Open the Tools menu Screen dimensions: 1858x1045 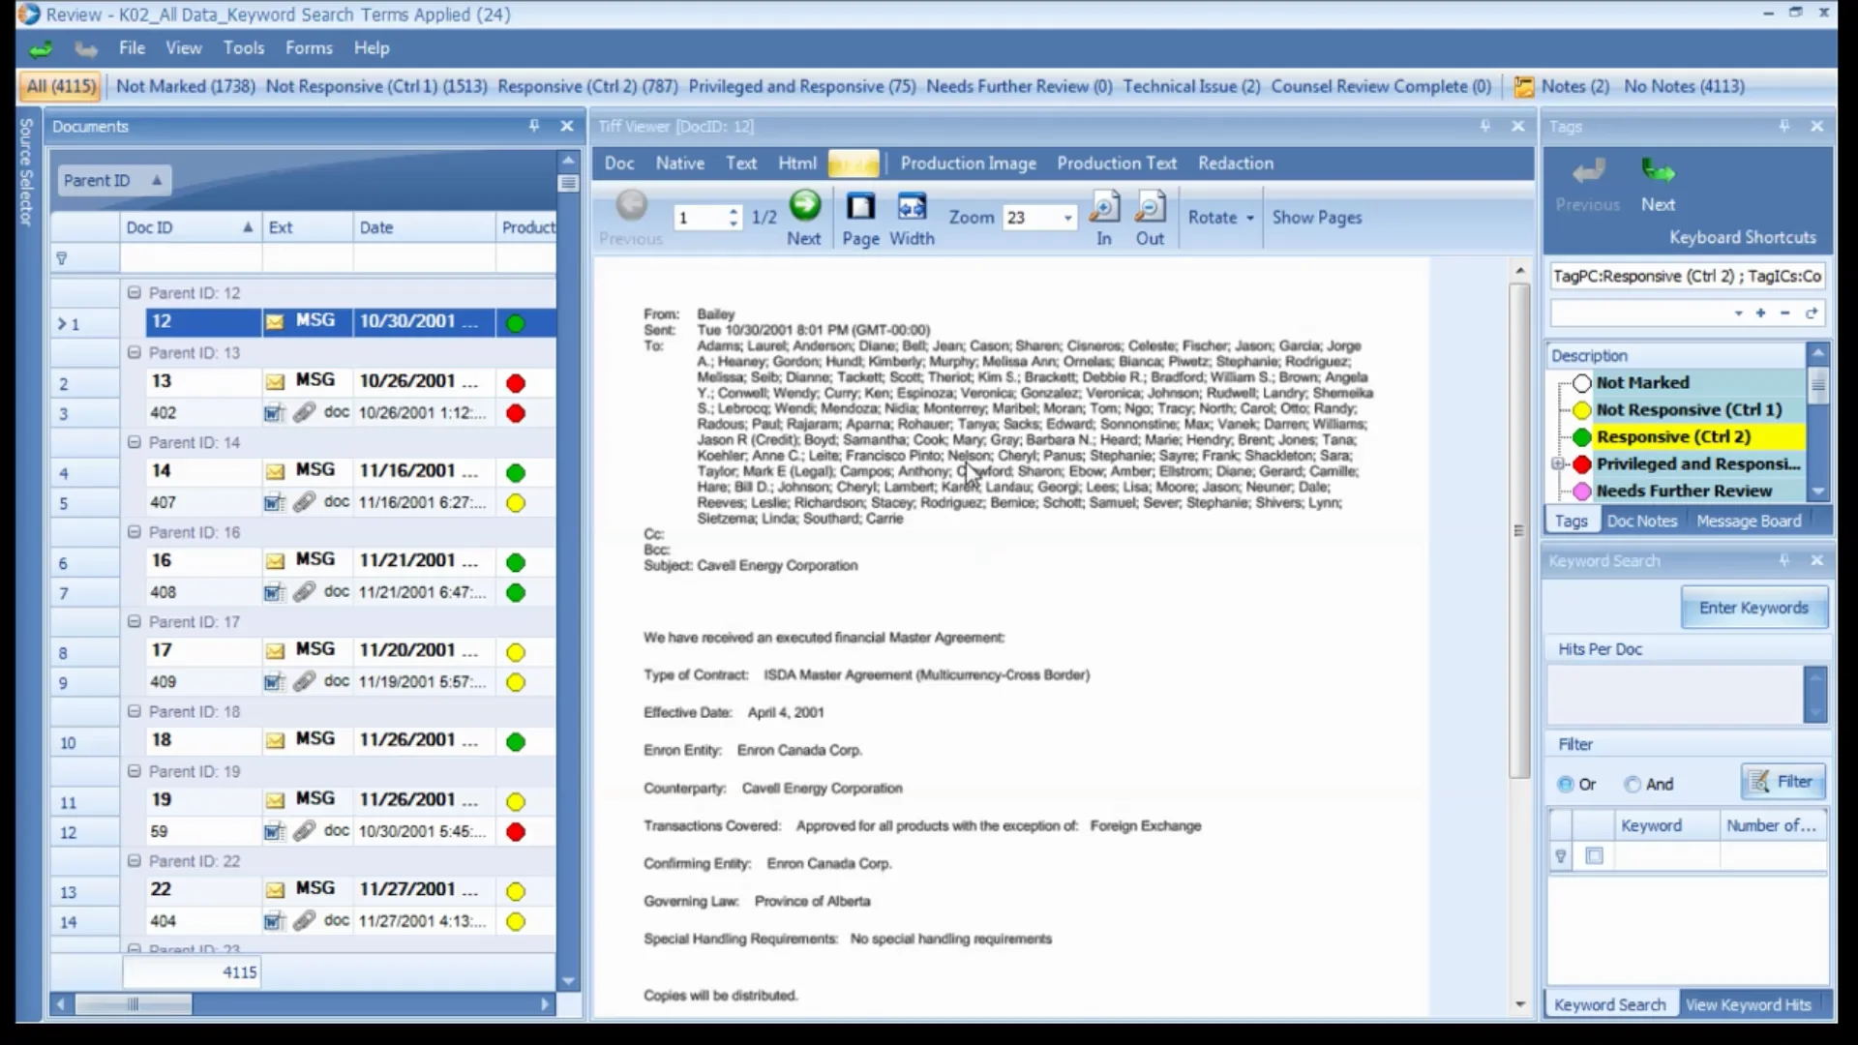click(x=243, y=48)
